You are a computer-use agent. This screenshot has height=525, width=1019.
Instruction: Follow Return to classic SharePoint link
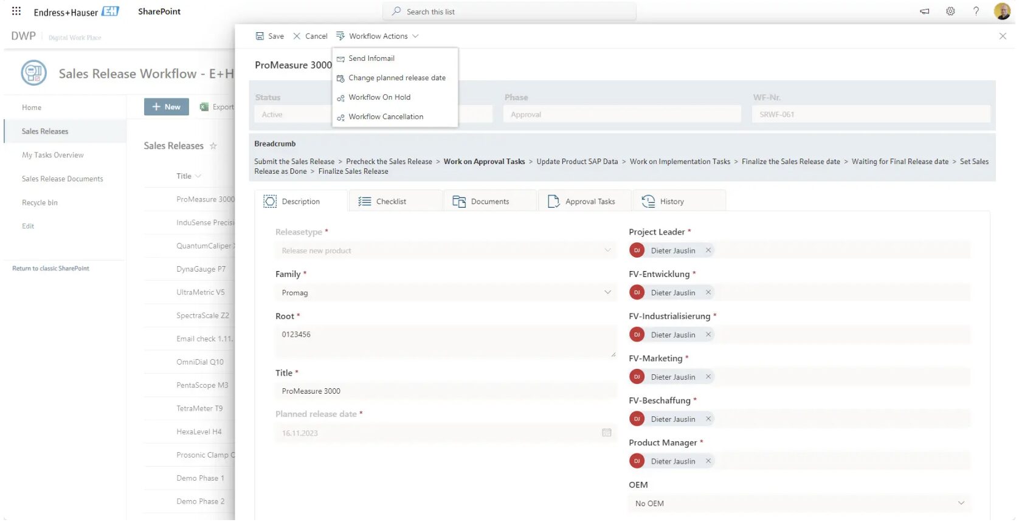click(x=50, y=269)
